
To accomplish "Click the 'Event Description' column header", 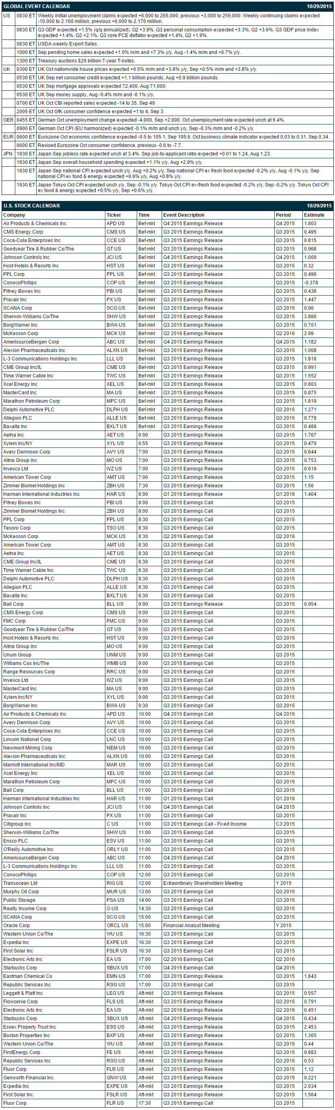I will point(184,215).
